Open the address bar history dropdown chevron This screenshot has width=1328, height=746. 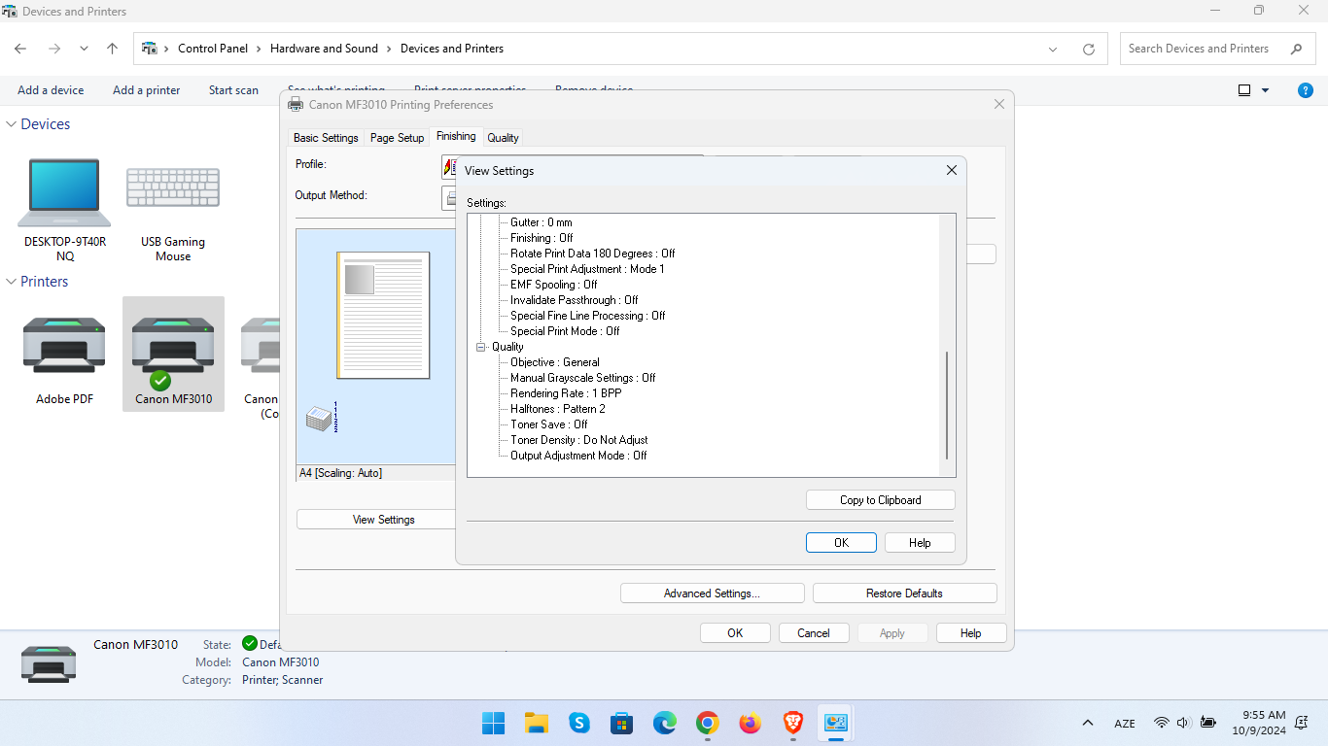click(1053, 49)
